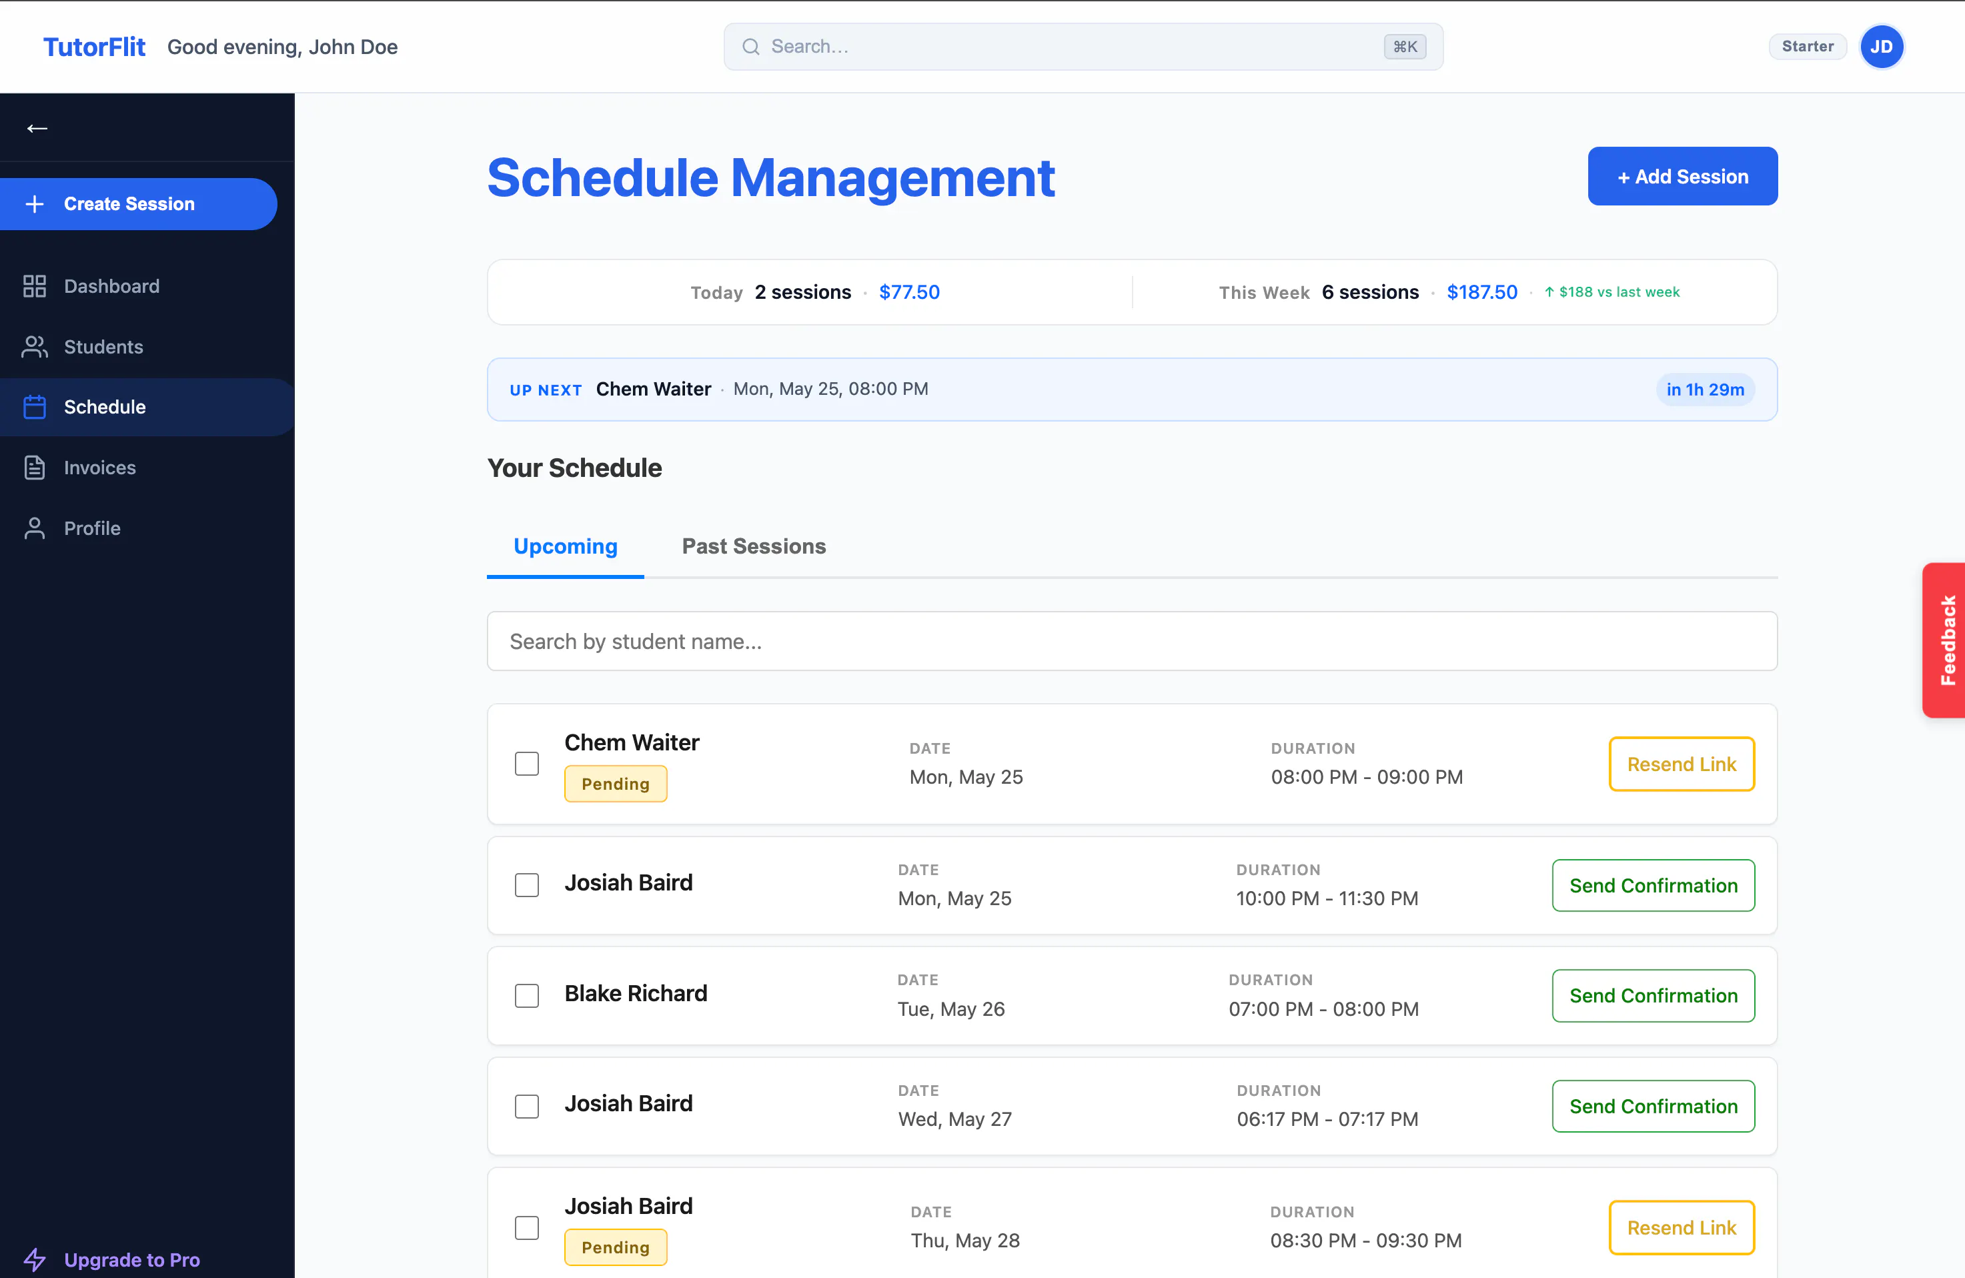Select Schedule in the sidebar
This screenshot has height=1278, width=1965.
pyautogui.click(x=147, y=407)
